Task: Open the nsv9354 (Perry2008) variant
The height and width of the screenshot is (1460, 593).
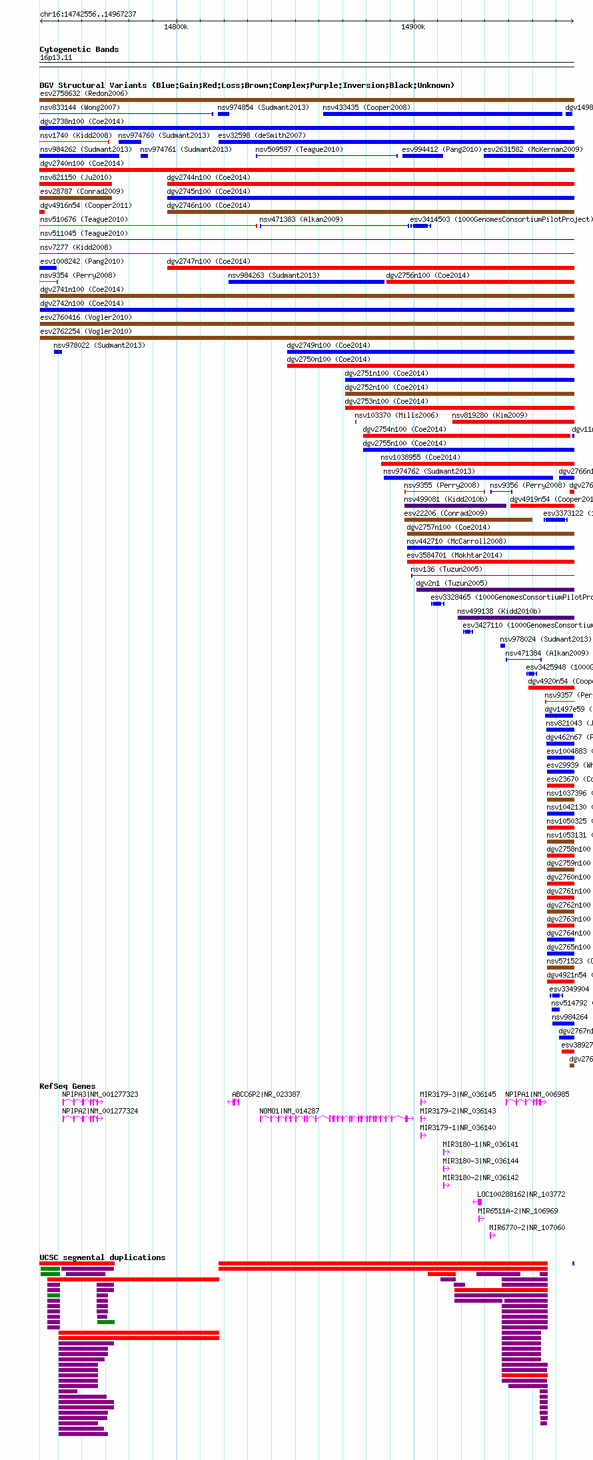Action: [78, 275]
